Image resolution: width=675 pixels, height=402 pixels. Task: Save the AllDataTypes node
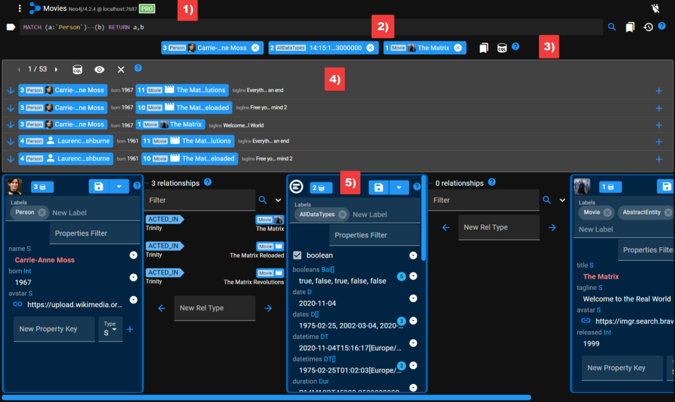click(x=378, y=187)
